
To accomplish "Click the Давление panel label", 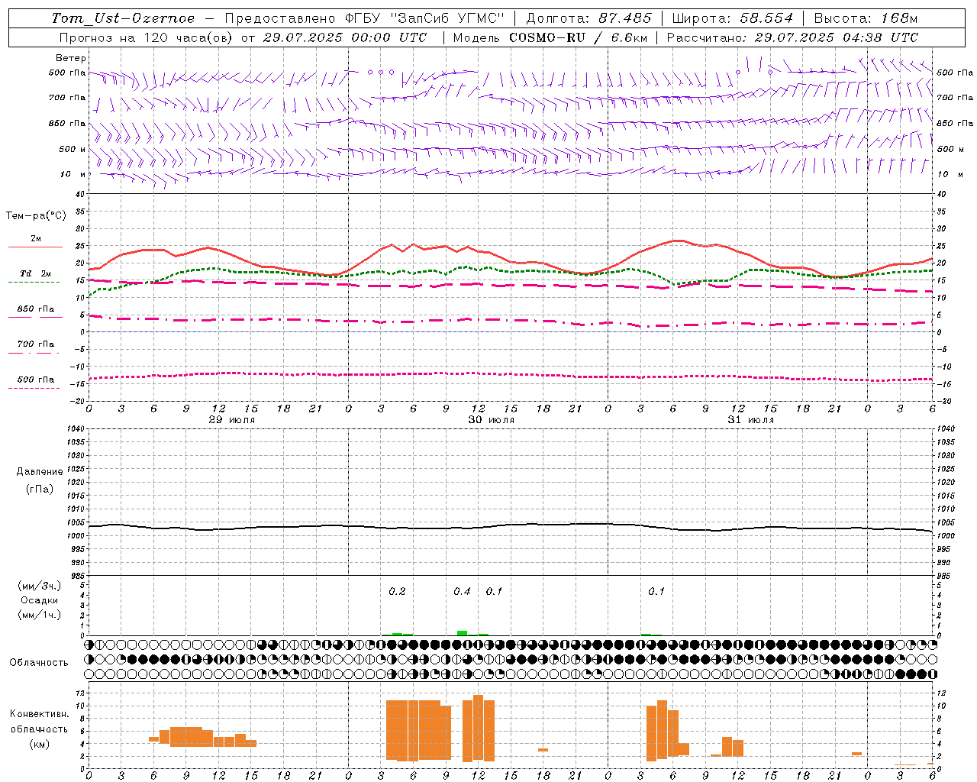I will [40, 472].
